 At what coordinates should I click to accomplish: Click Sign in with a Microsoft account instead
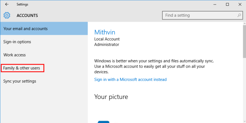(x=130, y=79)
